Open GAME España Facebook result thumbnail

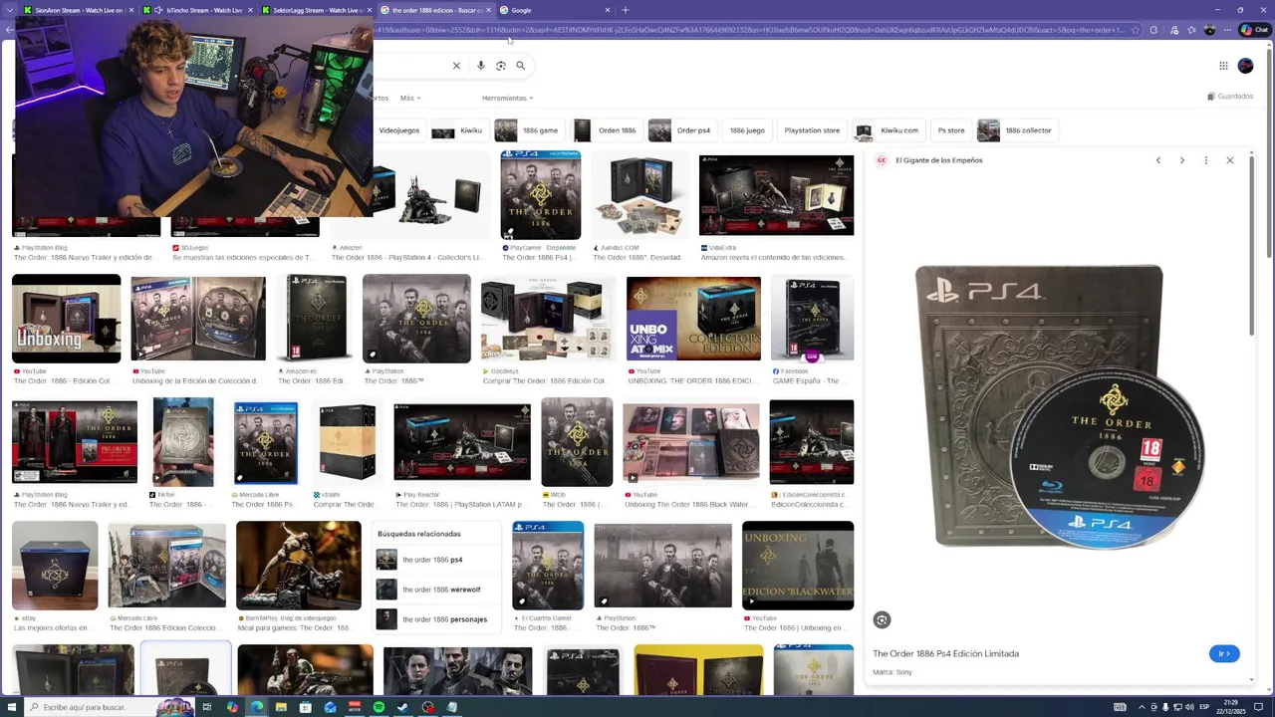[x=812, y=319]
